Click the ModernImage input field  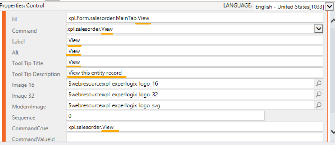pyautogui.click(x=190, y=105)
